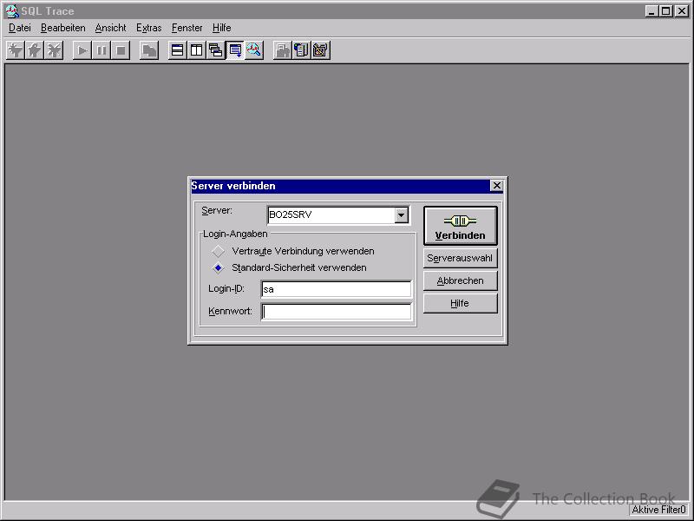Screen dimensions: 694x521
Task: Click the New Filter toolbar icon
Action: tap(16, 50)
